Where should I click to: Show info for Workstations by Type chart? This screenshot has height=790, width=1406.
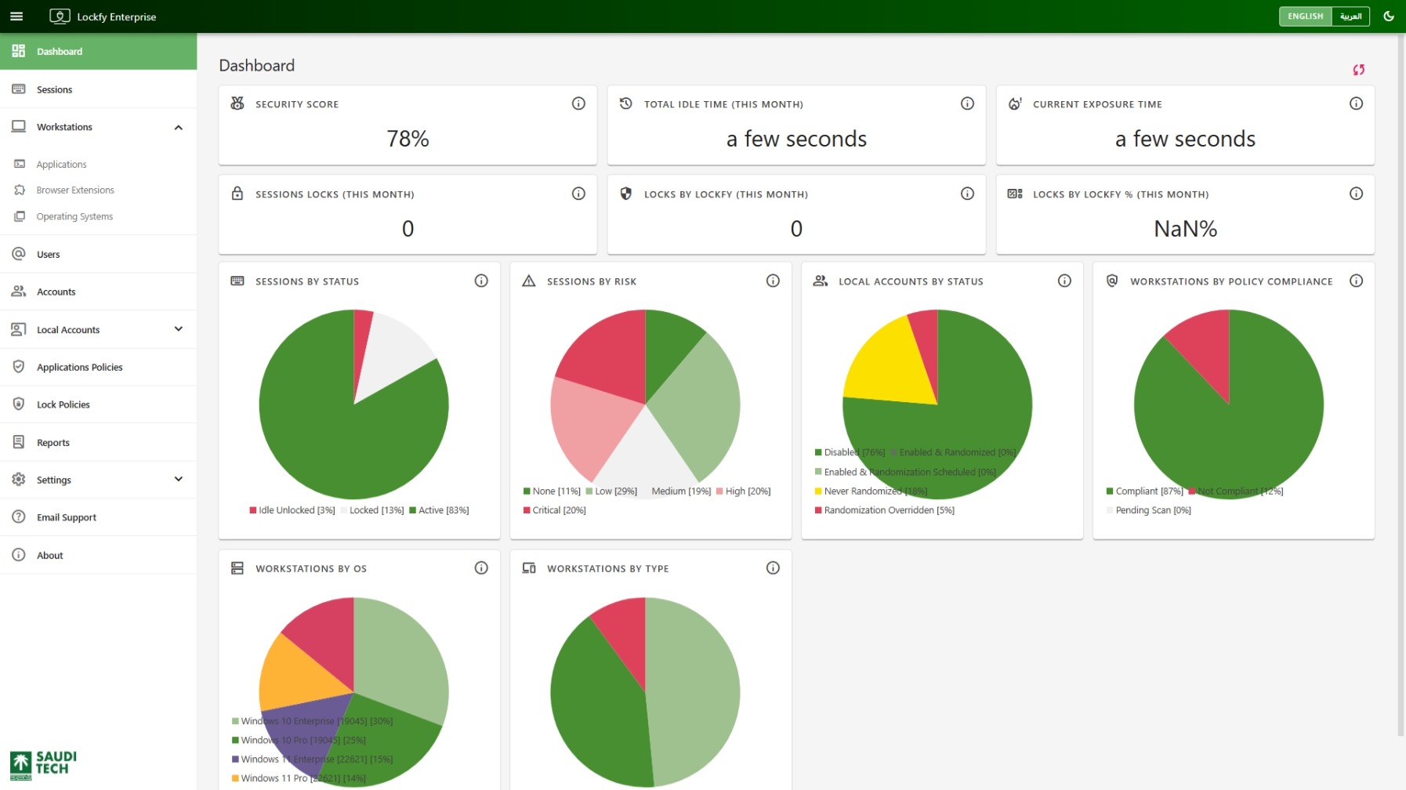click(x=773, y=568)
